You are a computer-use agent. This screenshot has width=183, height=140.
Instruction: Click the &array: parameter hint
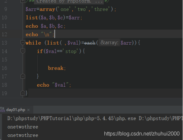pyautogui.click(x=109, y=43)
